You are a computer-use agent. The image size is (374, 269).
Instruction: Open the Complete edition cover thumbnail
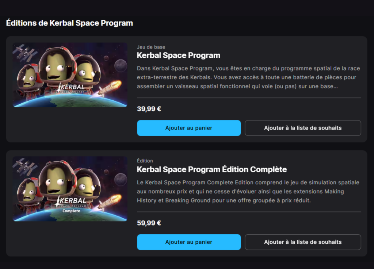70,189
